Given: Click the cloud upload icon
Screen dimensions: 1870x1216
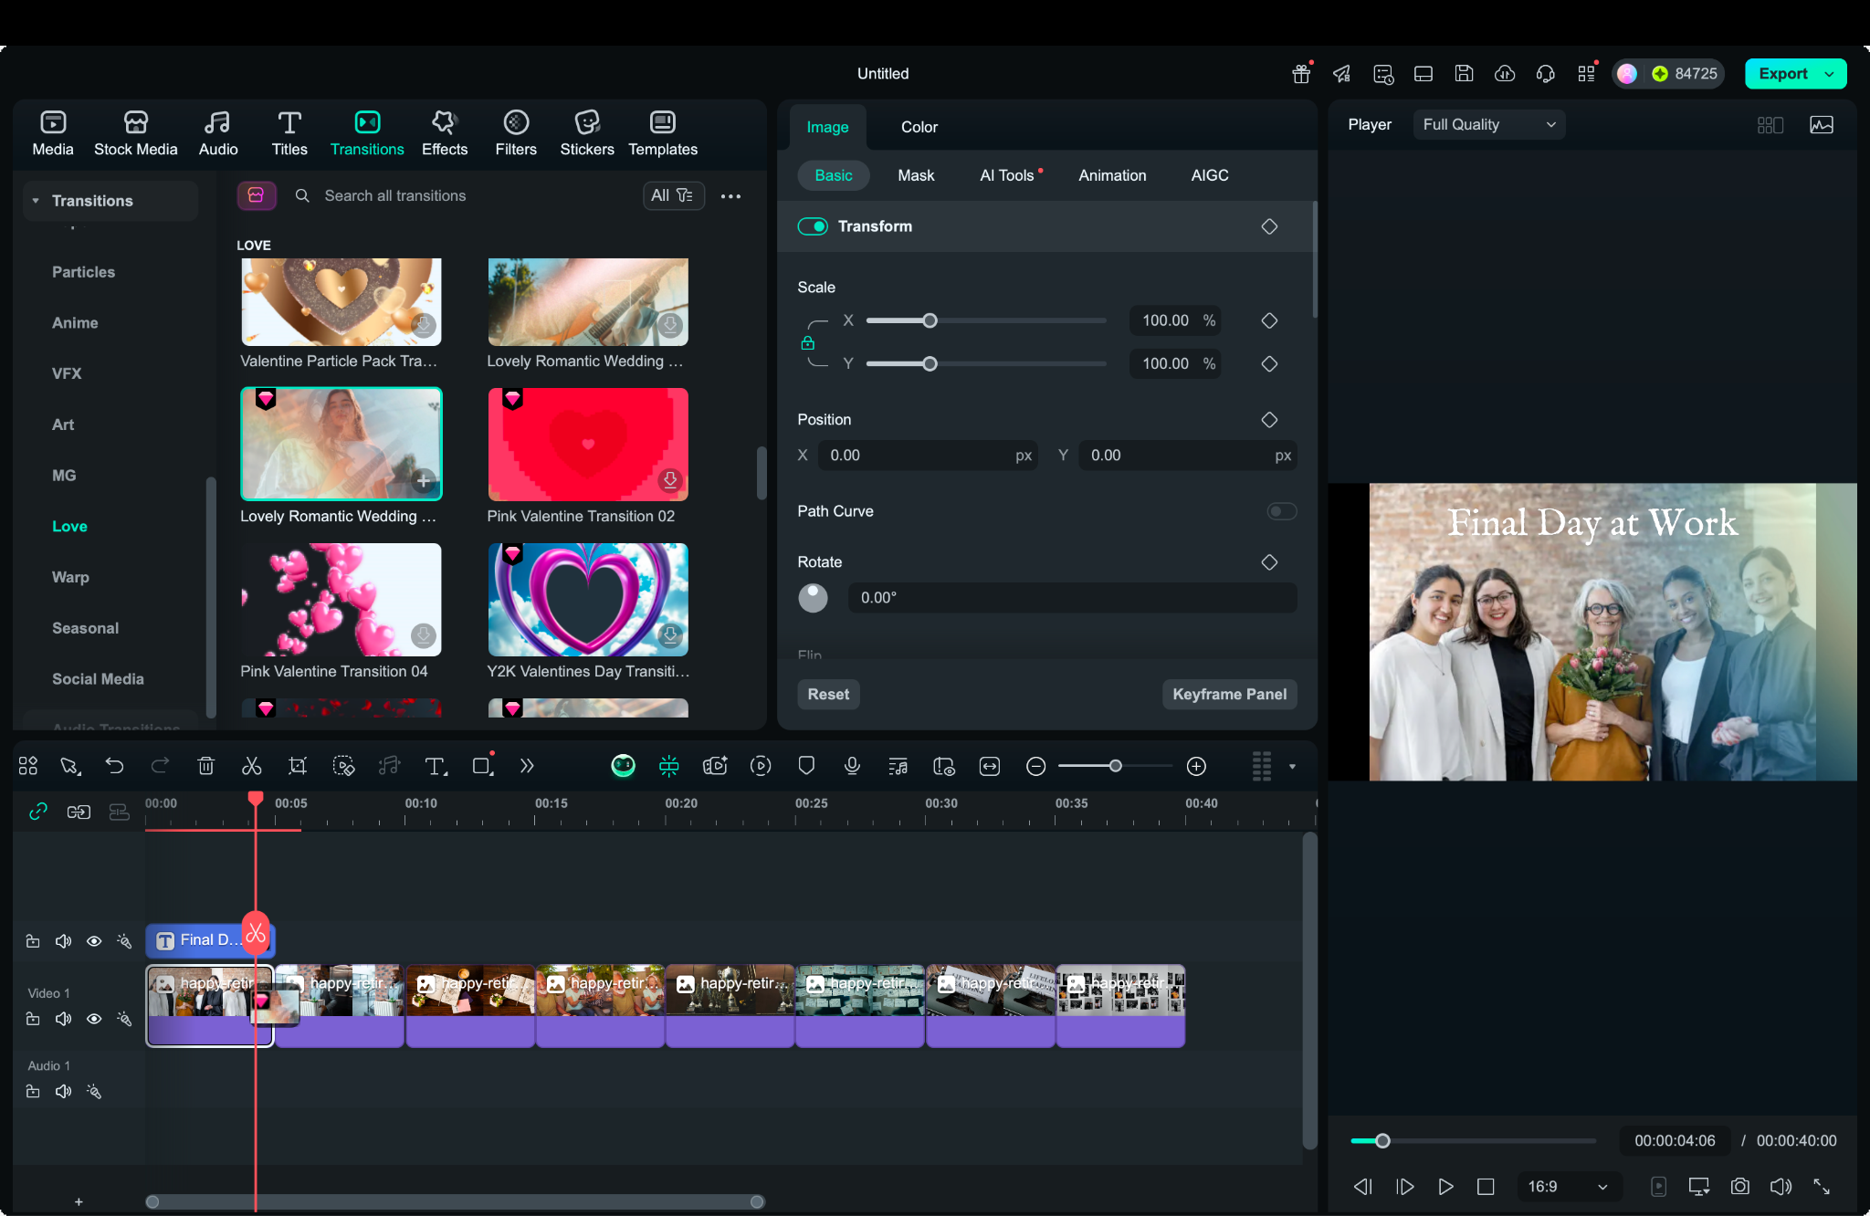Looking at the screenshot, I should coord(1505,74).
